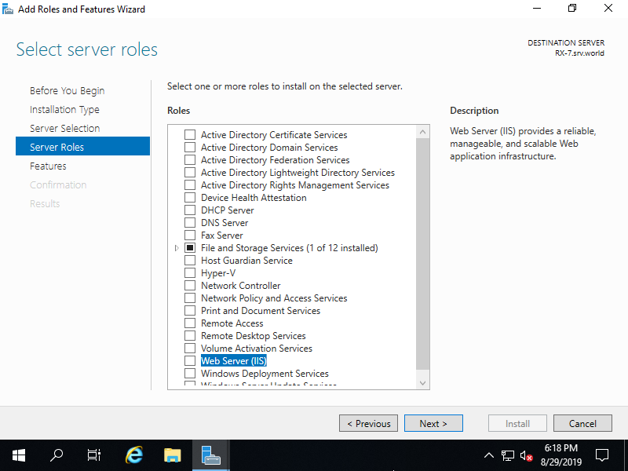Check Active Directory Certificate Services
The width and height of the screenshot is (628, 471).
188,134
